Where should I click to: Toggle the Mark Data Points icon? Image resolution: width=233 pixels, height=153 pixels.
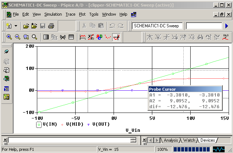pos(108,37)
